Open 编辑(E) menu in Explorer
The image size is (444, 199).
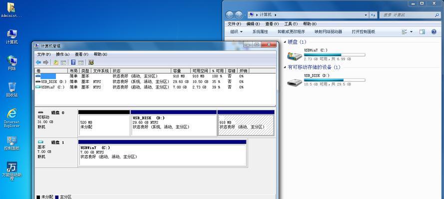tap(253, 24)
